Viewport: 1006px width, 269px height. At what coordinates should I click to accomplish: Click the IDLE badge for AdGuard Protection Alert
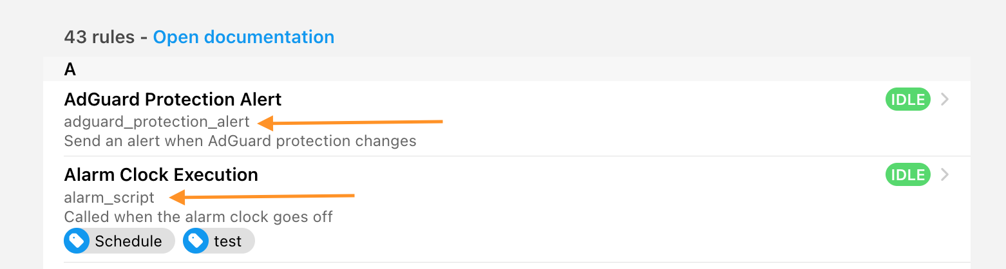click(x=908, y=100)
